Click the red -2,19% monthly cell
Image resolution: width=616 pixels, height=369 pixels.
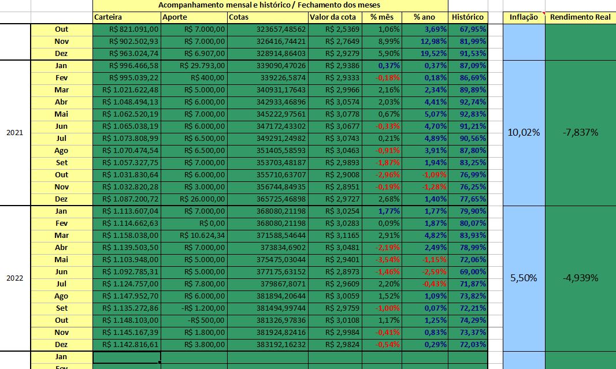pos(382,248)
